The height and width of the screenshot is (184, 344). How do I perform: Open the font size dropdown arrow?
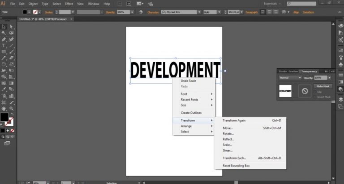pyautogui.click(x=241, y=12)
